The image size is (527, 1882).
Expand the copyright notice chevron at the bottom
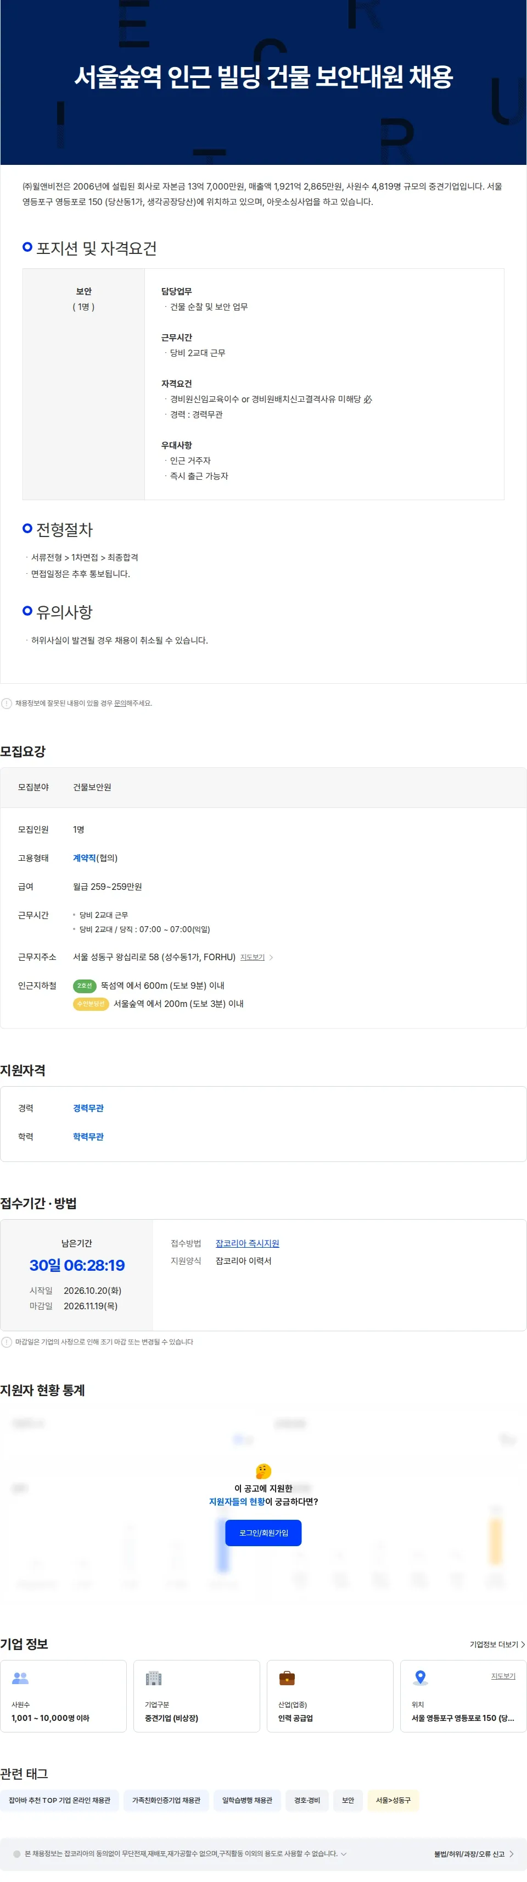pos(344,1853)
